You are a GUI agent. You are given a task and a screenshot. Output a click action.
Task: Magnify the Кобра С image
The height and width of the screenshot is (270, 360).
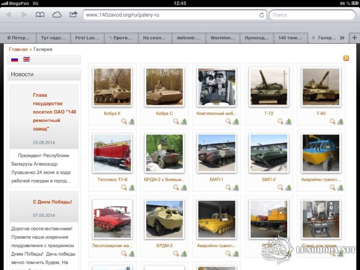point(176,121)
